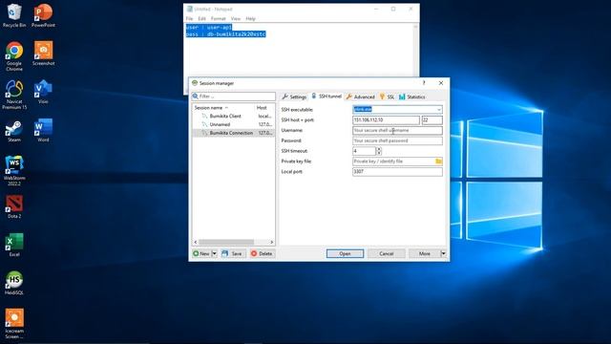This screenshot has width=611, height=344.
Task: Launch PowerPoint from the desktop
Action: [x=43, y=15]
